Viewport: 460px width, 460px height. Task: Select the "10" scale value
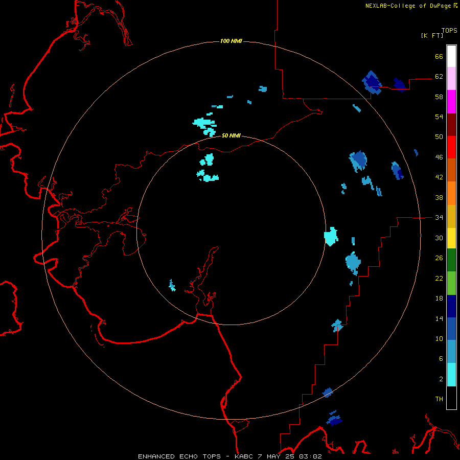(x=439, y=339)
